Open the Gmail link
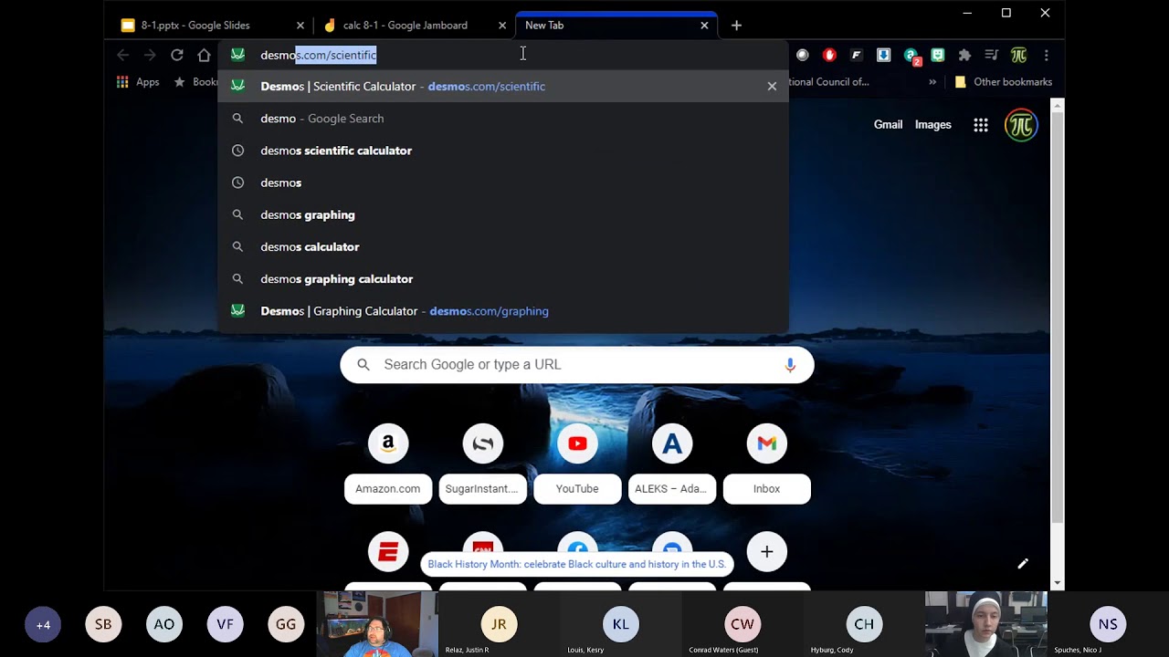1169x657 pixels. click(888, 125)
